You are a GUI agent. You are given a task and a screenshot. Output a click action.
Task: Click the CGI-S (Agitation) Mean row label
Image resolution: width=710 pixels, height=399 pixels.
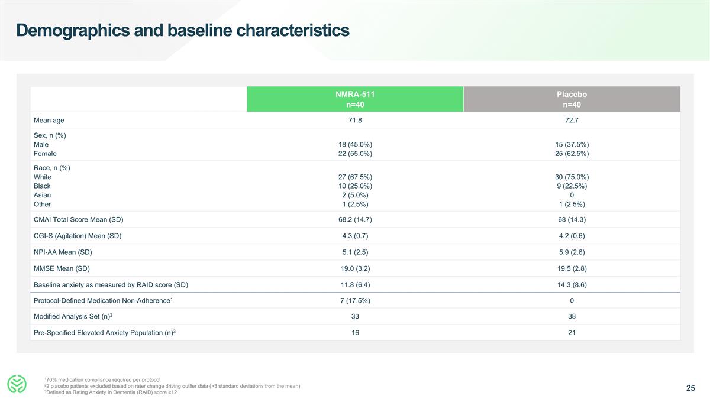point(78,236)
